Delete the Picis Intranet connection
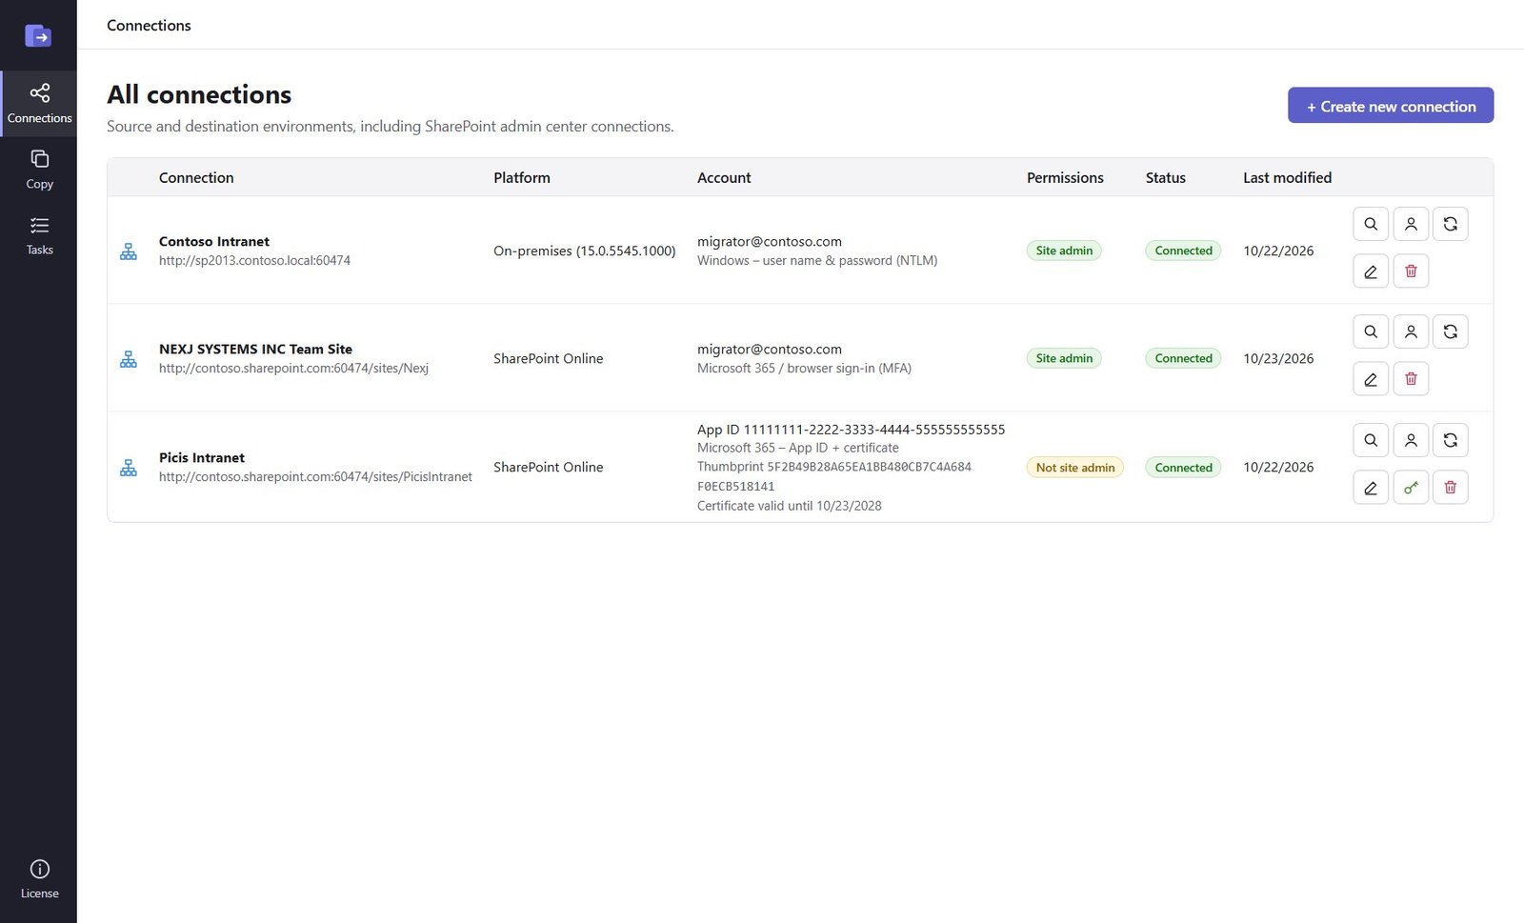This screenshot has height=923, width=1524. [1451, 488]
